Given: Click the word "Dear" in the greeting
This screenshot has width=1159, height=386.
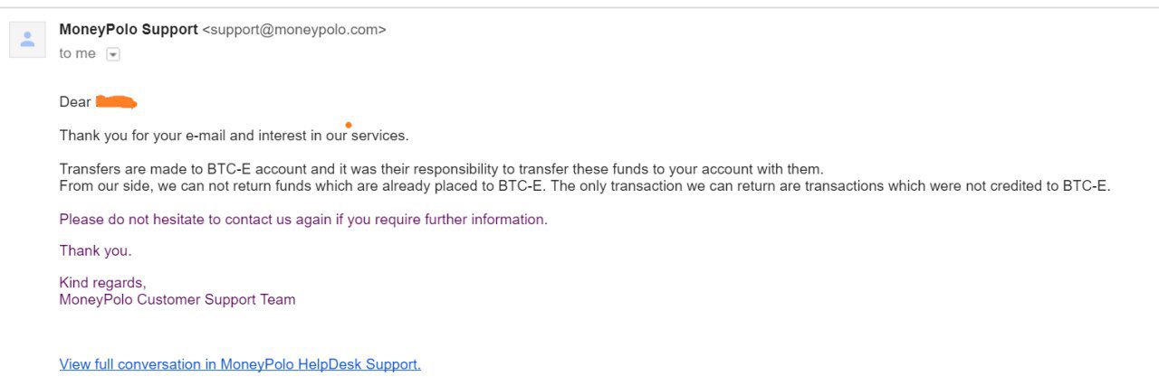Looking at the screenshot, I should [75, 102].
